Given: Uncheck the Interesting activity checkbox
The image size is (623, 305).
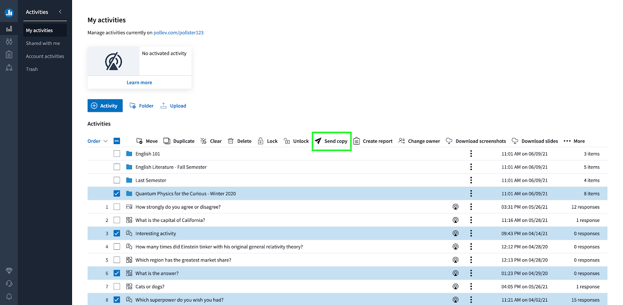Looking at the screenshot, I should 117,234.
